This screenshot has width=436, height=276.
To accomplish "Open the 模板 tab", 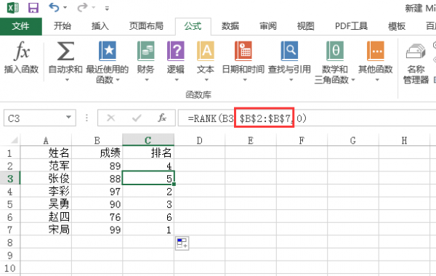I will (397, 26).
